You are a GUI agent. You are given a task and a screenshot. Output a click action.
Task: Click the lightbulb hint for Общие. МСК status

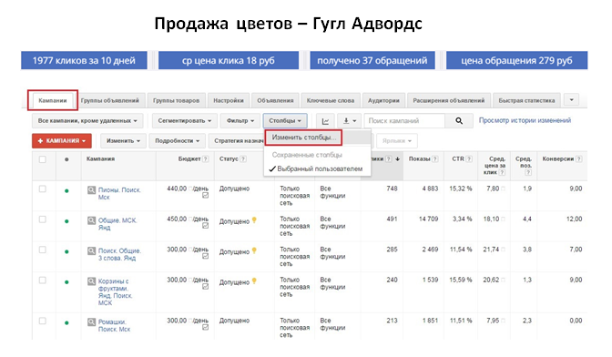click(x=254, y=220)
